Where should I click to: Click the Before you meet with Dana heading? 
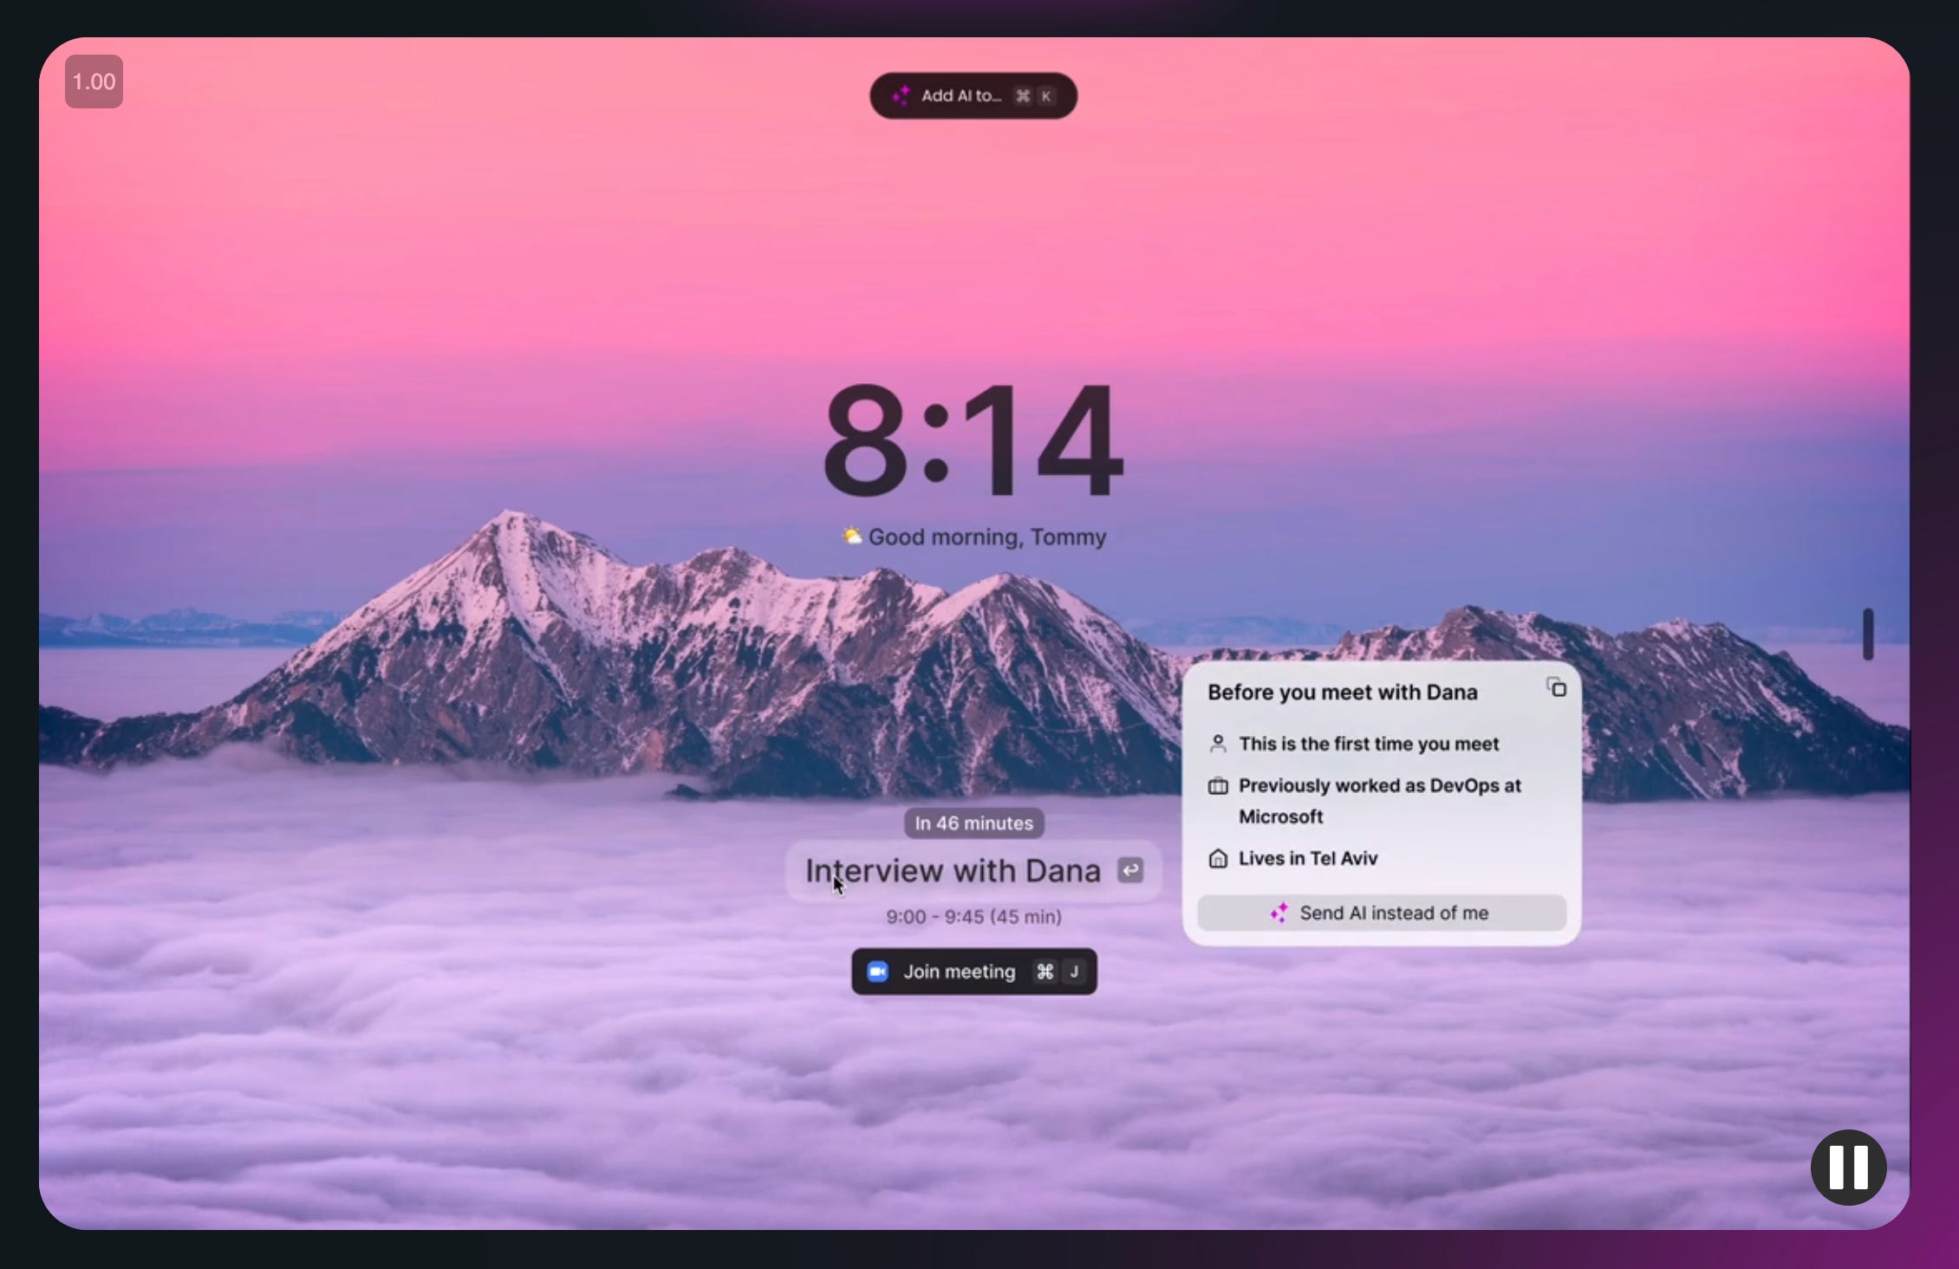1342,693
